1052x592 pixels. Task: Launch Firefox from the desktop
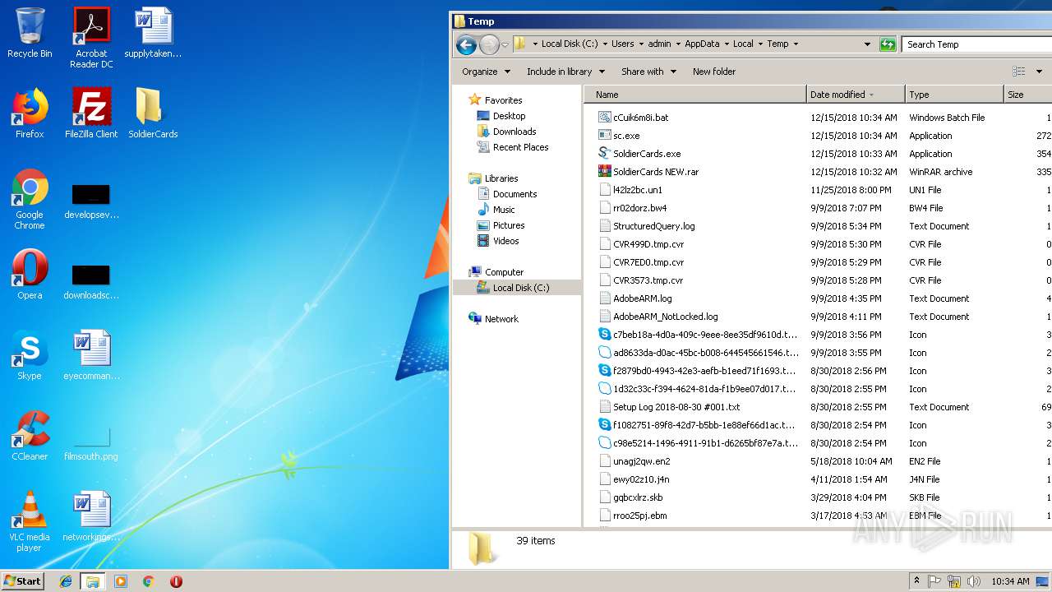click(30, 113)
